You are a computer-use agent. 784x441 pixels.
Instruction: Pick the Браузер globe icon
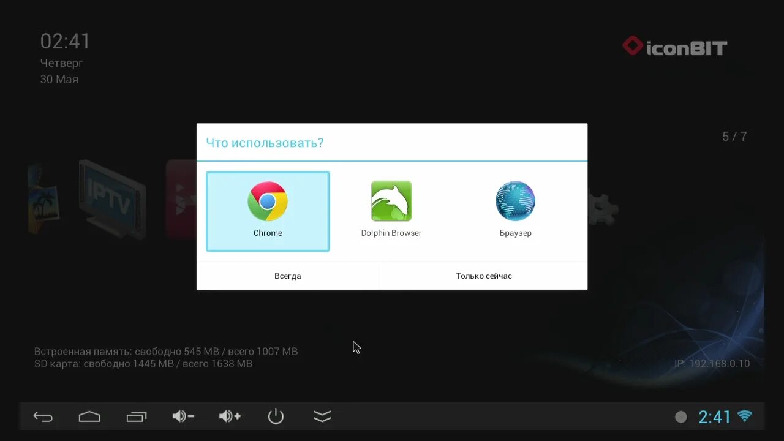coord(515,201)
